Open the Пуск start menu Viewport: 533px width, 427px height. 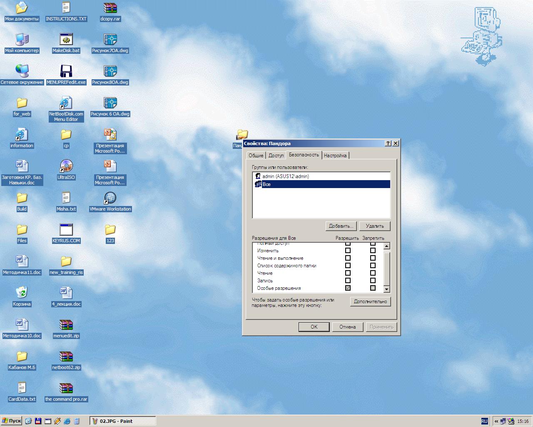click(x=11, y=421)
